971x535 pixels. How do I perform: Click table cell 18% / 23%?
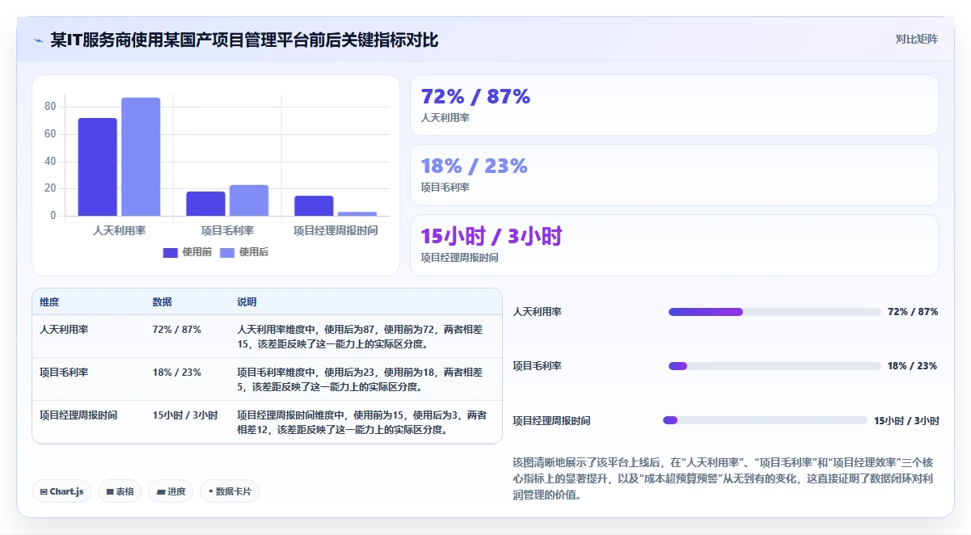(x=176, y=373)
